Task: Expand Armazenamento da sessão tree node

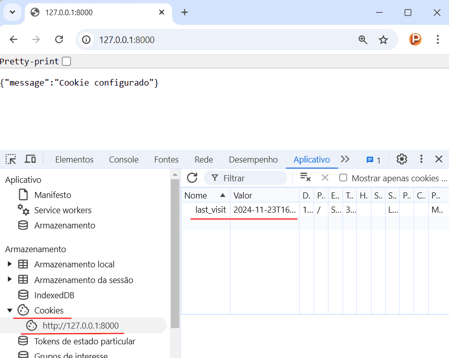Action: (10, 279)
